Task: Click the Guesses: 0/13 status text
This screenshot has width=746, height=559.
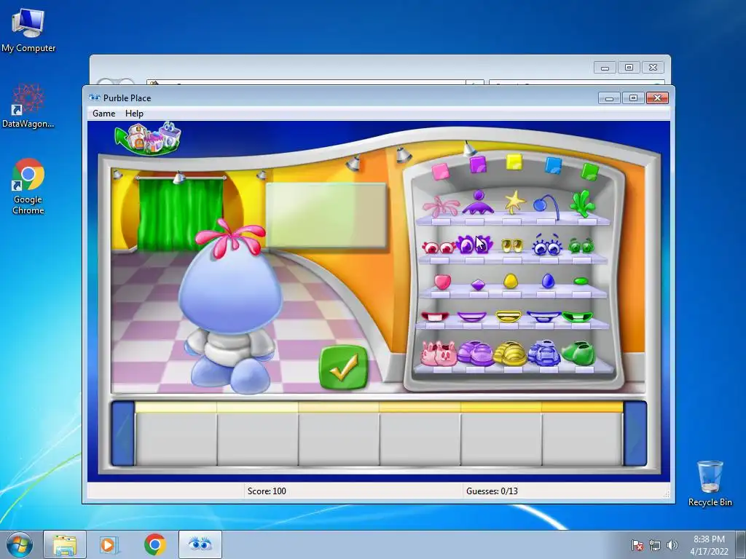Action: [x=492, y=491]
